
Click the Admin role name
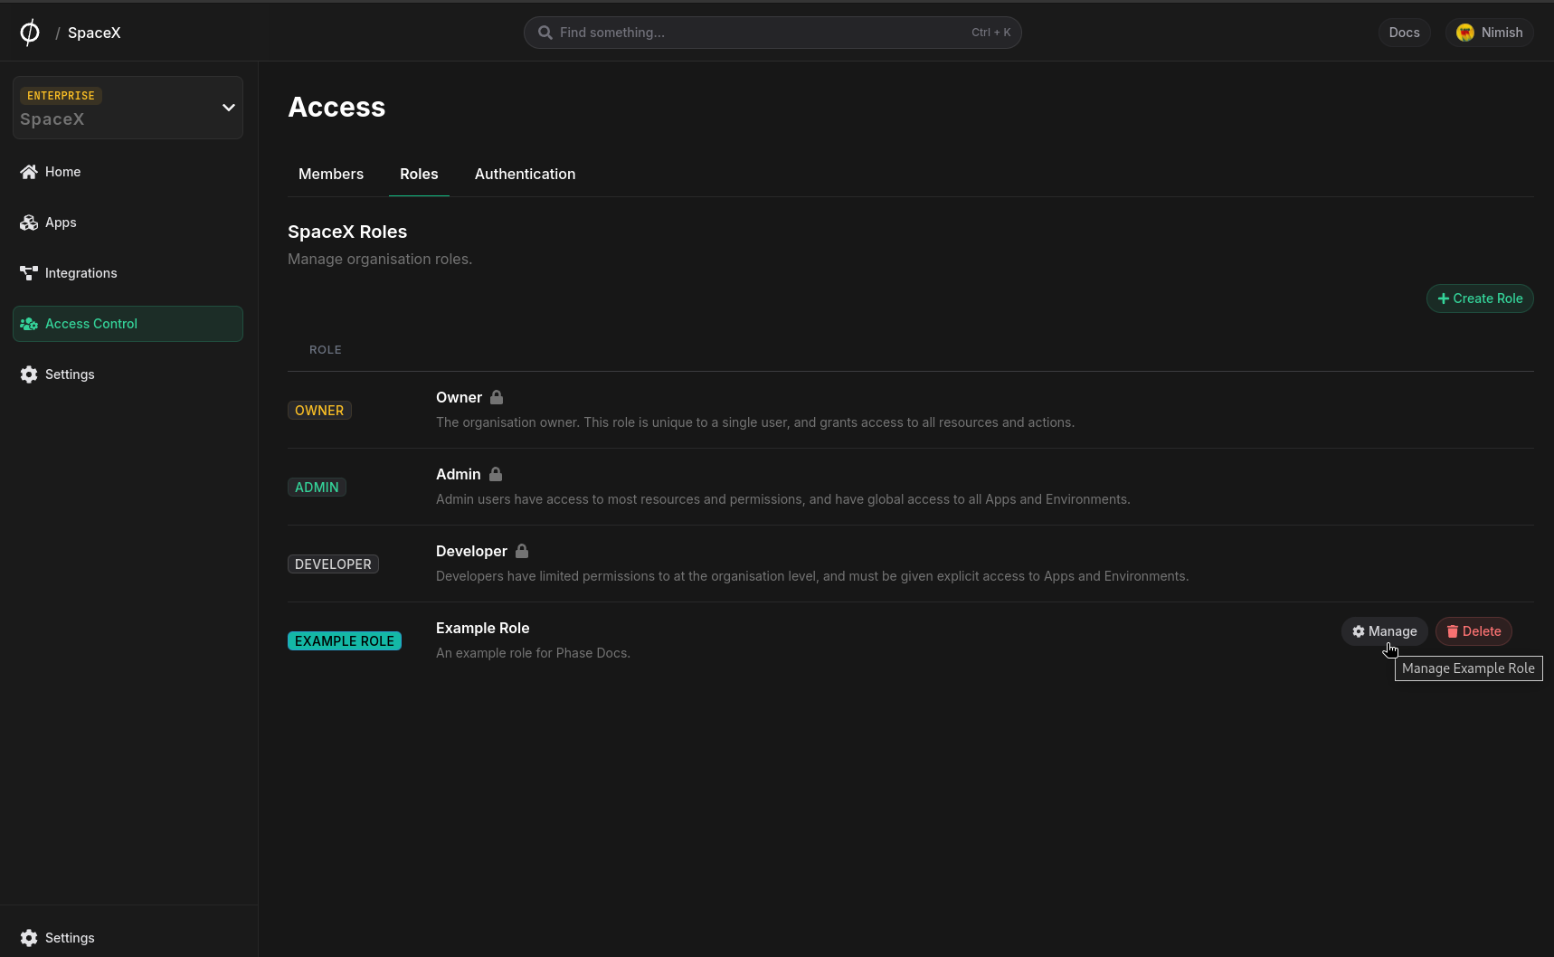pyautogui.click(x=458, y=474)
